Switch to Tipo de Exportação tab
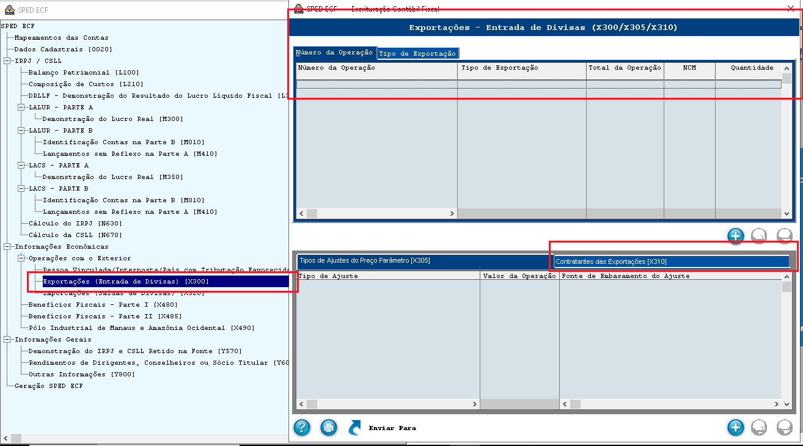803x446 pixels. [x=417, y=53]
